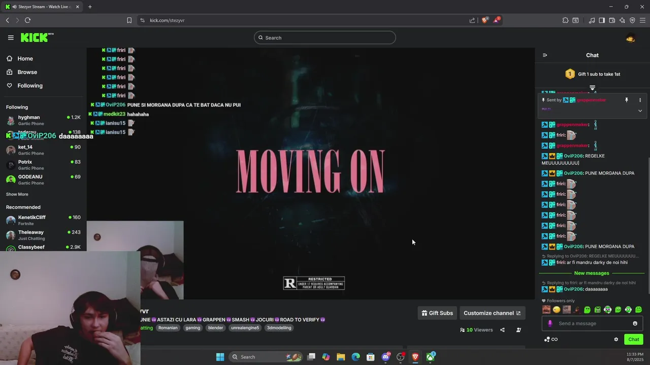Open Brave Shields icon
This screenshot has width=650, height=365.
tap(485, 20)
